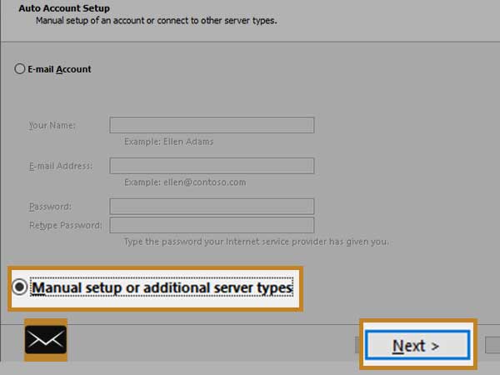
Task: Click the Next > button
Action: tap(417, 345)
